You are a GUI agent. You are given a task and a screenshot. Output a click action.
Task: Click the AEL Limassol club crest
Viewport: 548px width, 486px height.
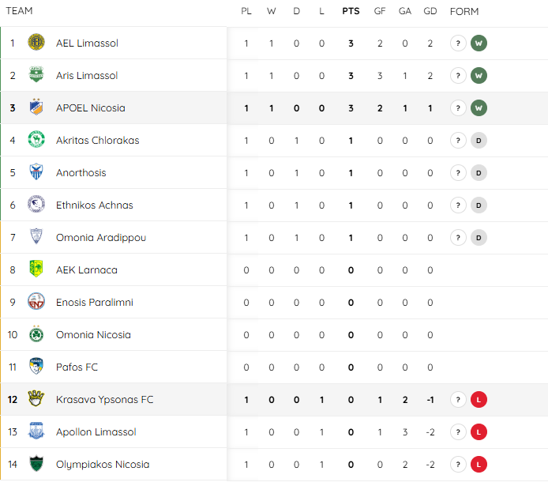pos(36,43)
